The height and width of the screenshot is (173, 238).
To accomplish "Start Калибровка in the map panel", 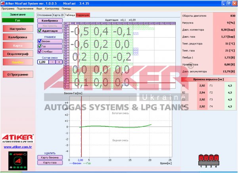I will click(x=50, y=21).
